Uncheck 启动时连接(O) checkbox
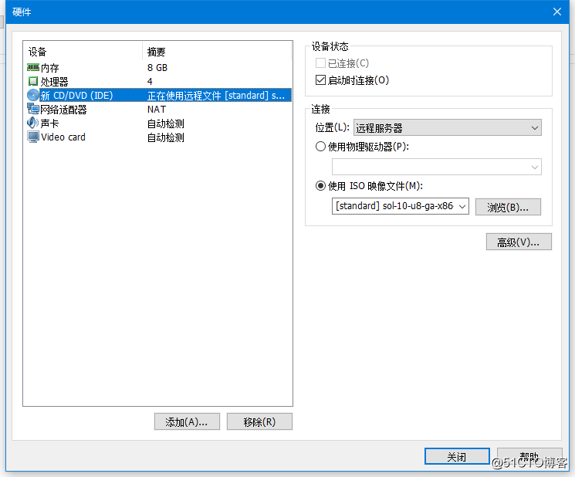The image size is (575, 477). pyautogui.click(x=320, y=80)
